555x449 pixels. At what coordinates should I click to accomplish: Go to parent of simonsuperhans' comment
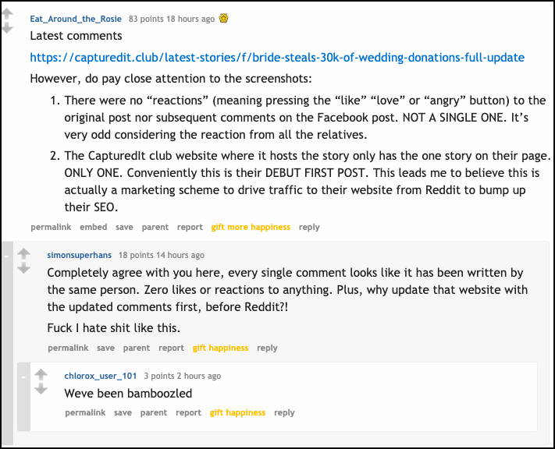click(x=137, y=348)
